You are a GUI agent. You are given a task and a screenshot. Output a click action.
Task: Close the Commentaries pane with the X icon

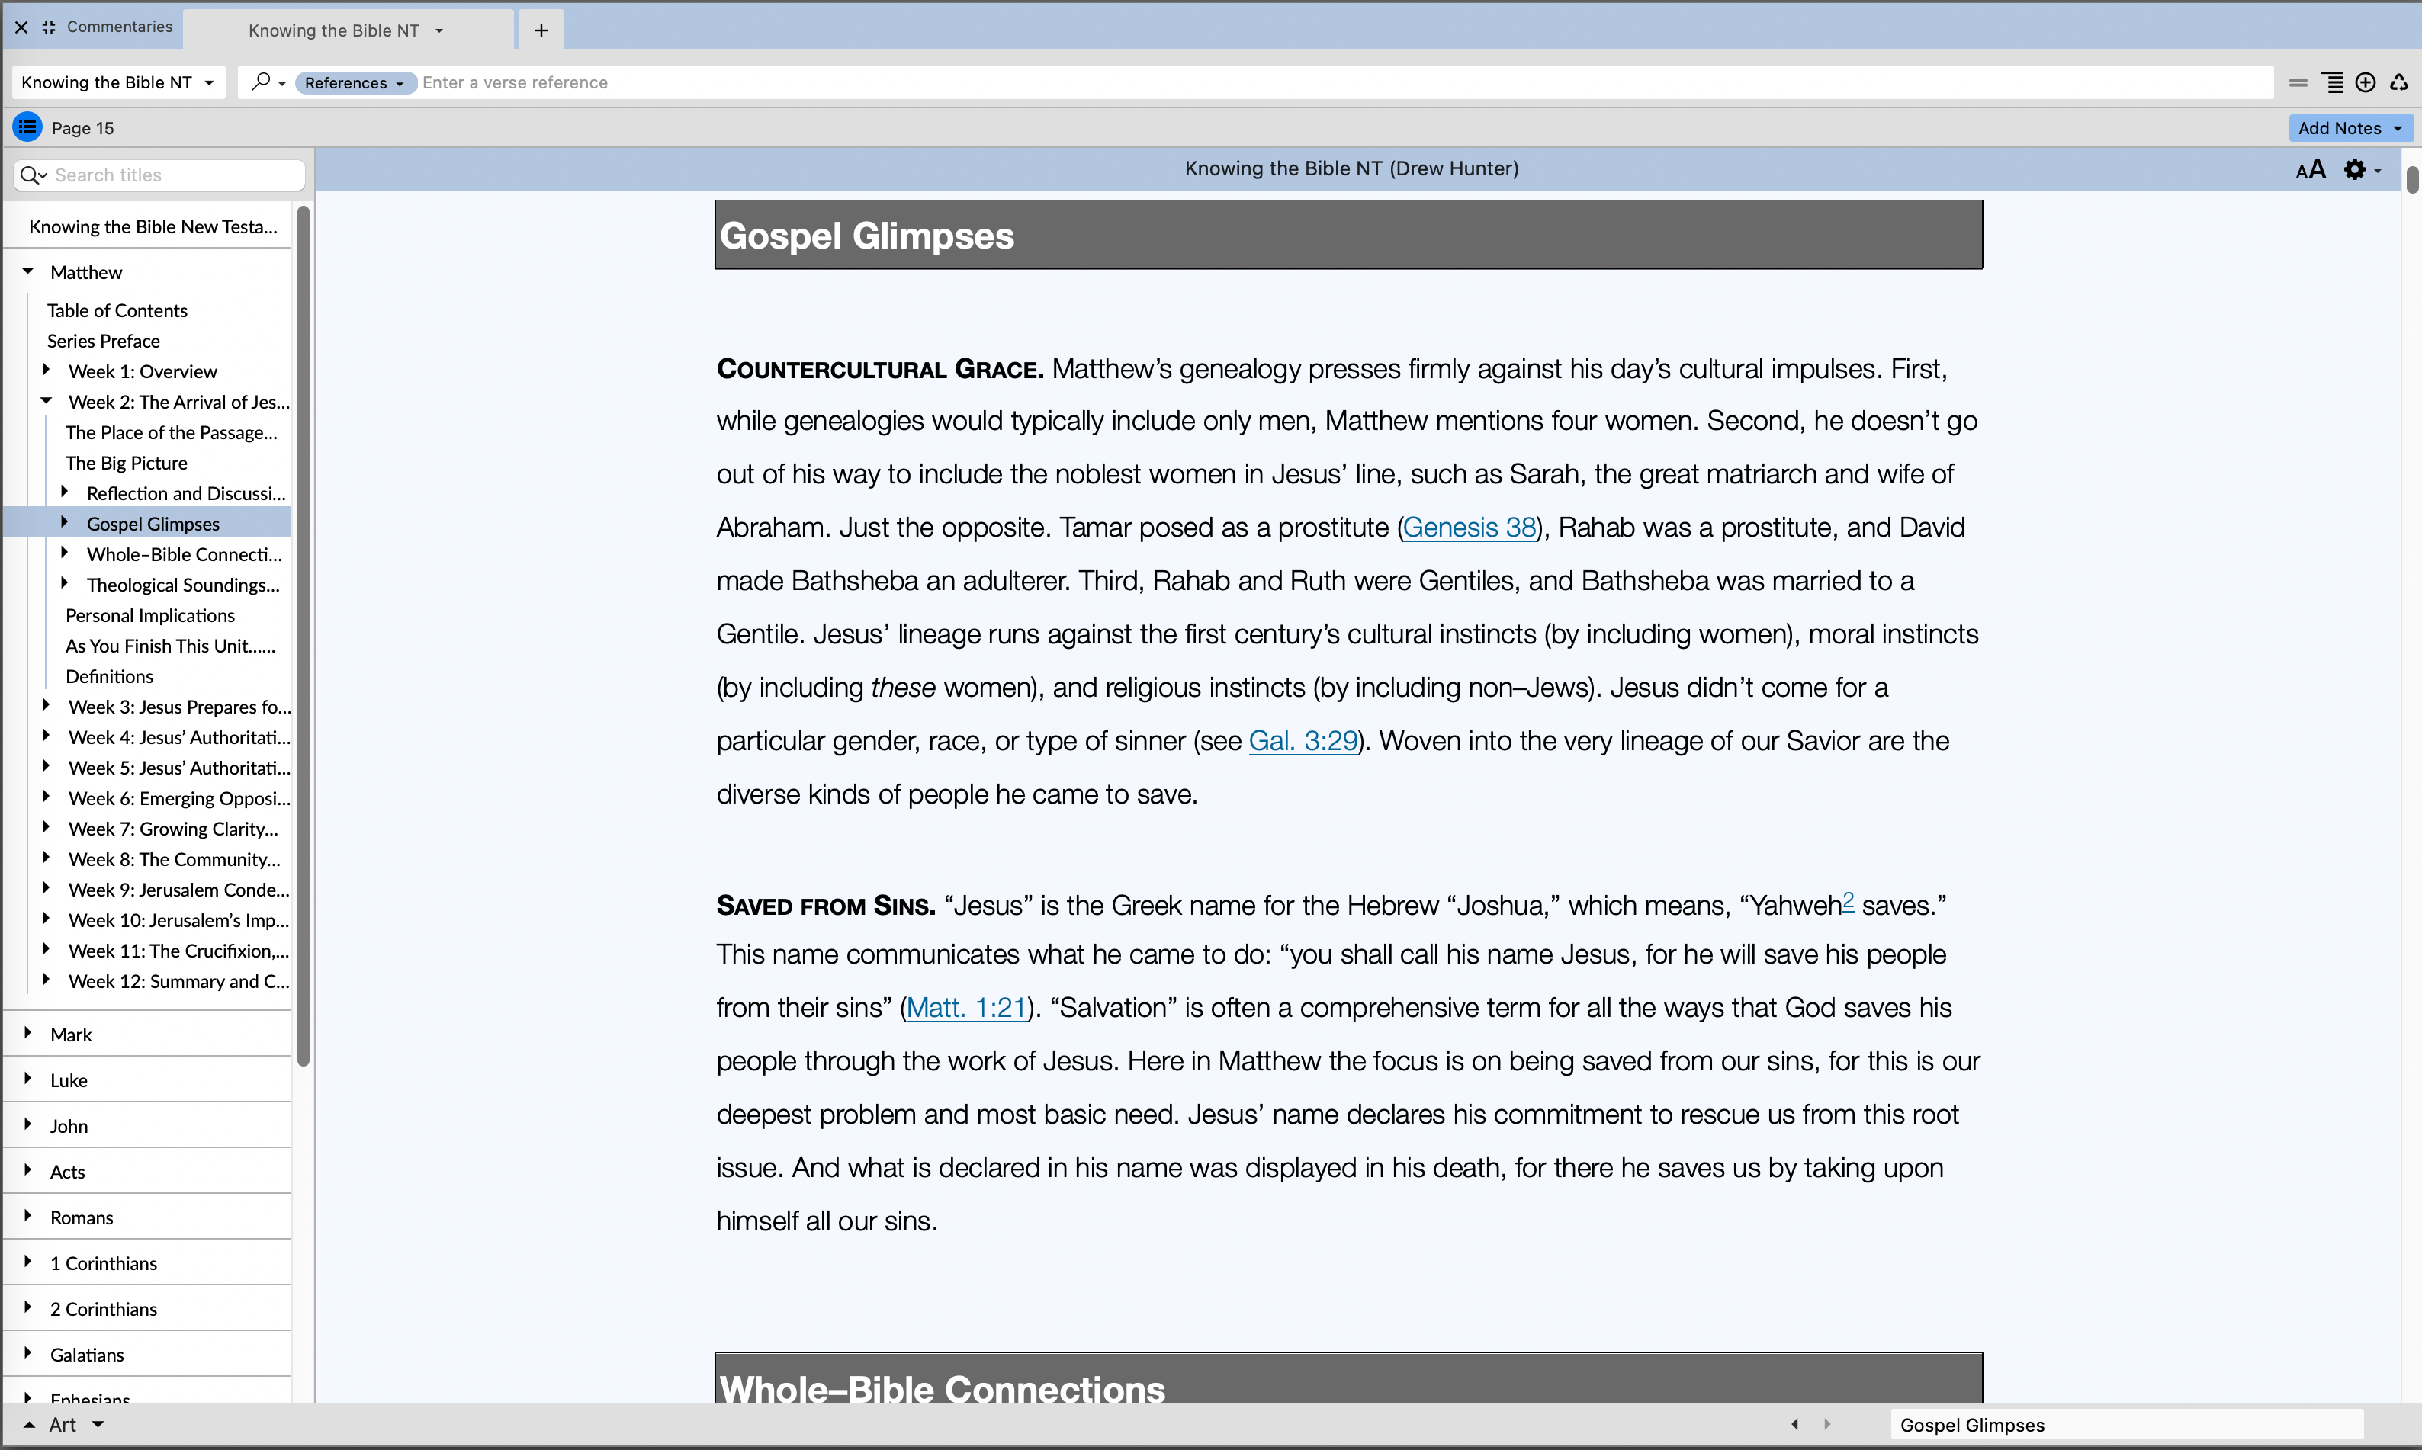21,27
